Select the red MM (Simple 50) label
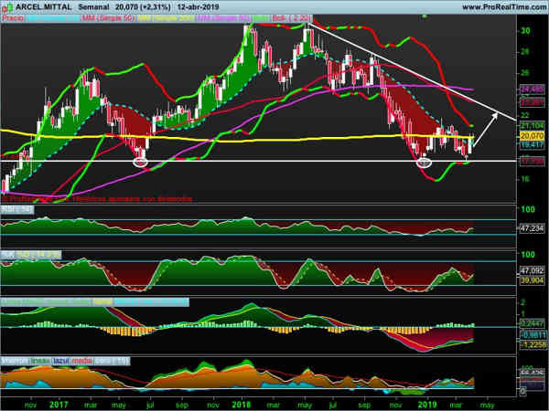 click(108, 18)
